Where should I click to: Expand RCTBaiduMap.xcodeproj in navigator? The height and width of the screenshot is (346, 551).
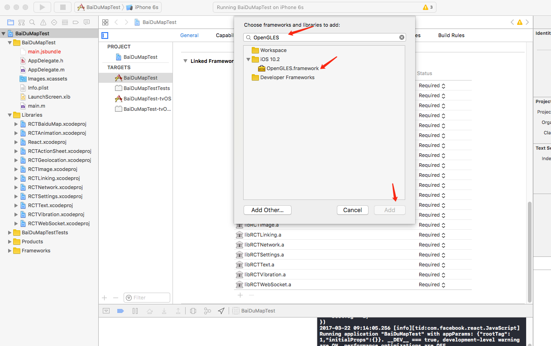[x=16, y=124]
